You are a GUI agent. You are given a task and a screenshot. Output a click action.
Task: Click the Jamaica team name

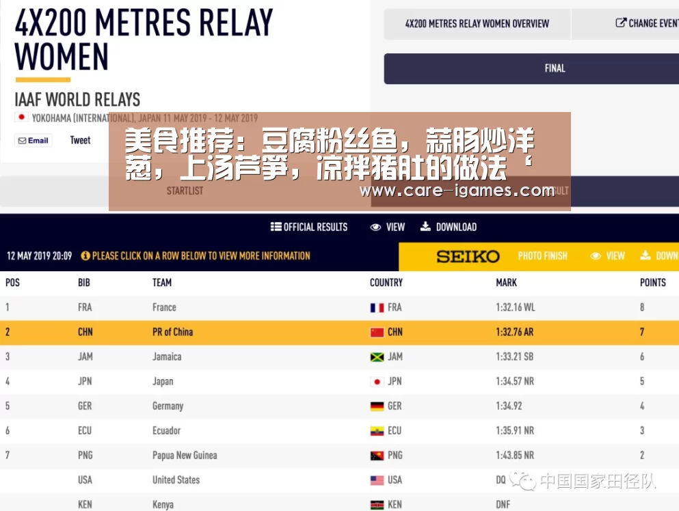pos(167,357)
